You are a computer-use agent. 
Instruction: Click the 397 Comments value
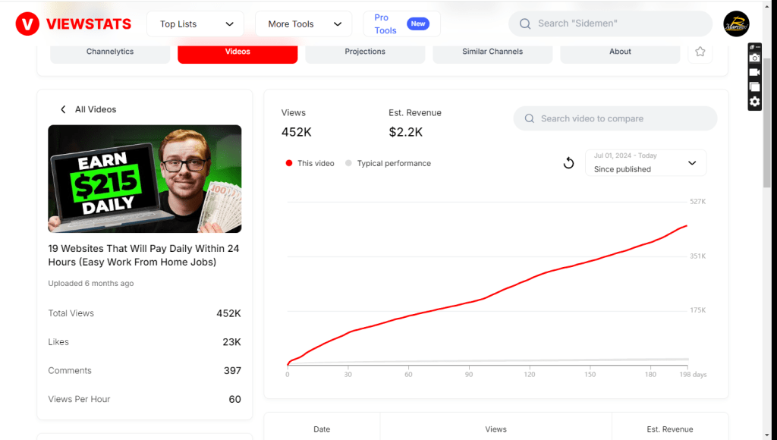[232, 371]
